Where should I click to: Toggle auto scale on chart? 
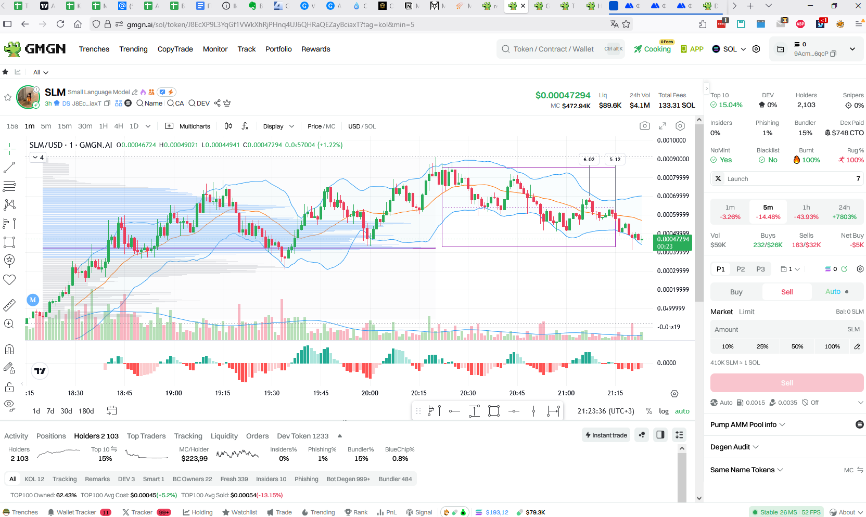[x=682, y=411]
